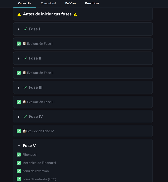The height and width of the screenshot is (182, 168).
Task: Expand the Fase II section arrow
Action: pyautogui.click(x=19, y=59)
